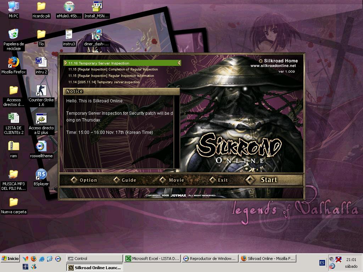Open the Silkroad Home link
This screenshot has height=272, width=363.
278,61
